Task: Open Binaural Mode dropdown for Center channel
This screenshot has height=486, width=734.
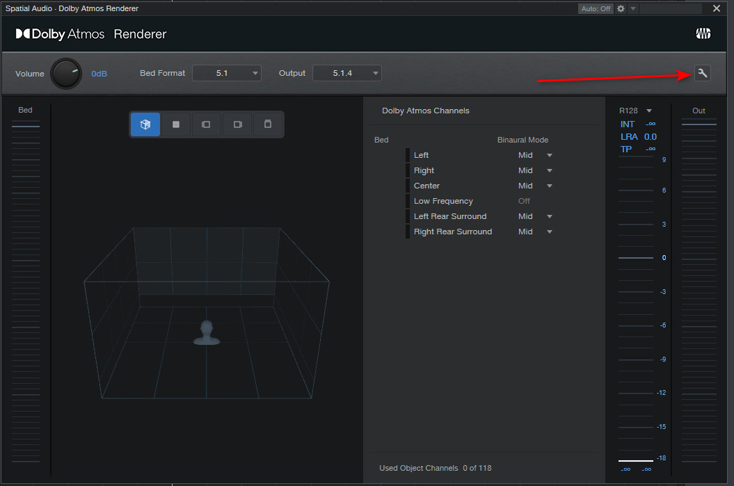Action: click(550, 186)
